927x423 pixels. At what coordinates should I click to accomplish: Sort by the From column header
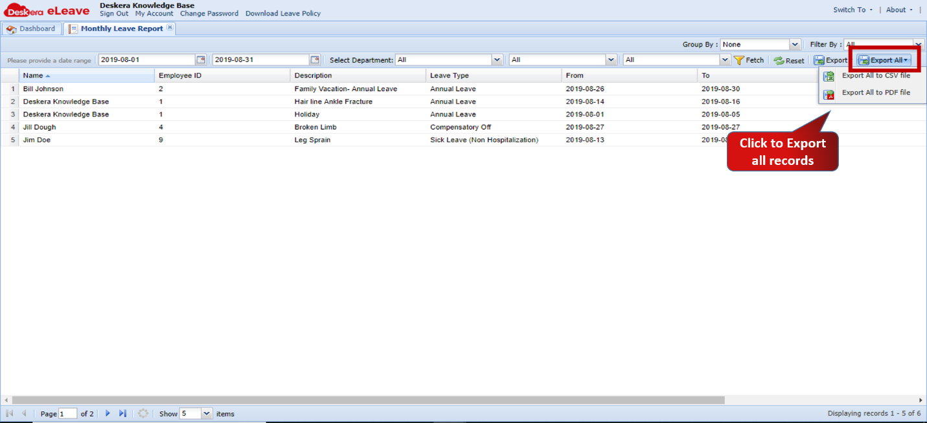click(x=630, y=76)
